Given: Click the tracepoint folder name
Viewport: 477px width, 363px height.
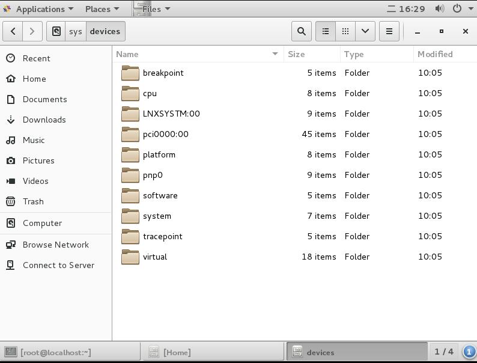Looking at the screenshot, I should point(162,236).
